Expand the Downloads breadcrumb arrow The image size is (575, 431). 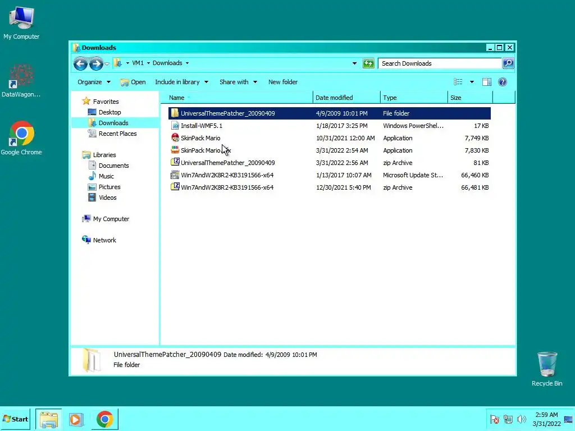[x=187, y=63]
